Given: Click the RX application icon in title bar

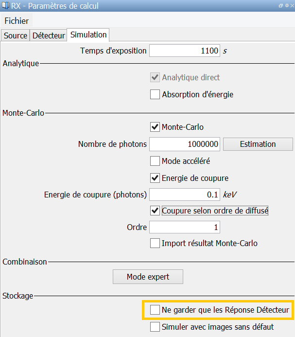Looking at the screenshot, I should click(x=5, y=5).
